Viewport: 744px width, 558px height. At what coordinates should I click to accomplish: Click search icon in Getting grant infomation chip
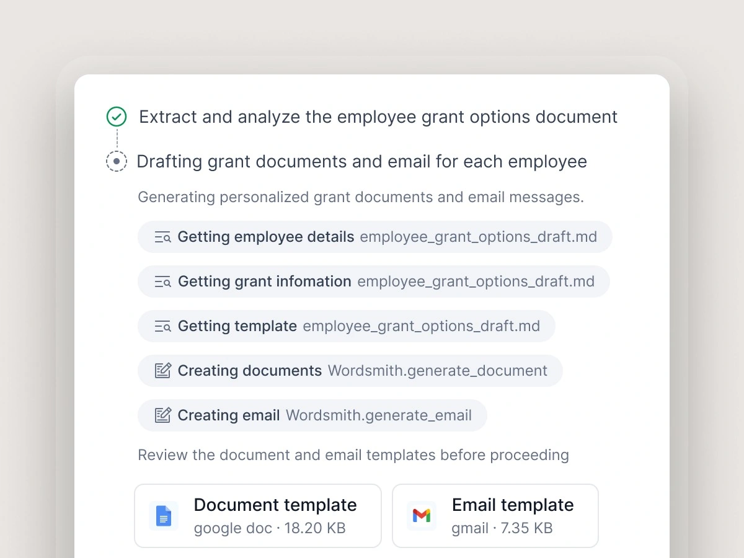(162, 281)
